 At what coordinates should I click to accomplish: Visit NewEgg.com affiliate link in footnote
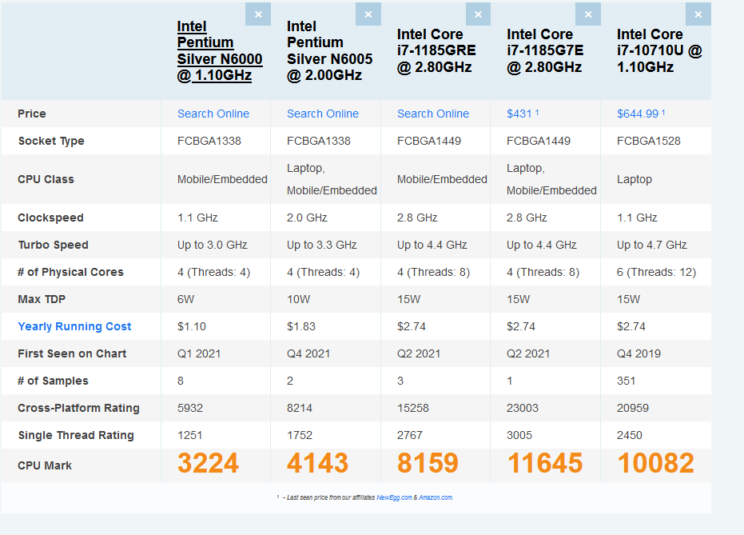(x=394, y=497)
